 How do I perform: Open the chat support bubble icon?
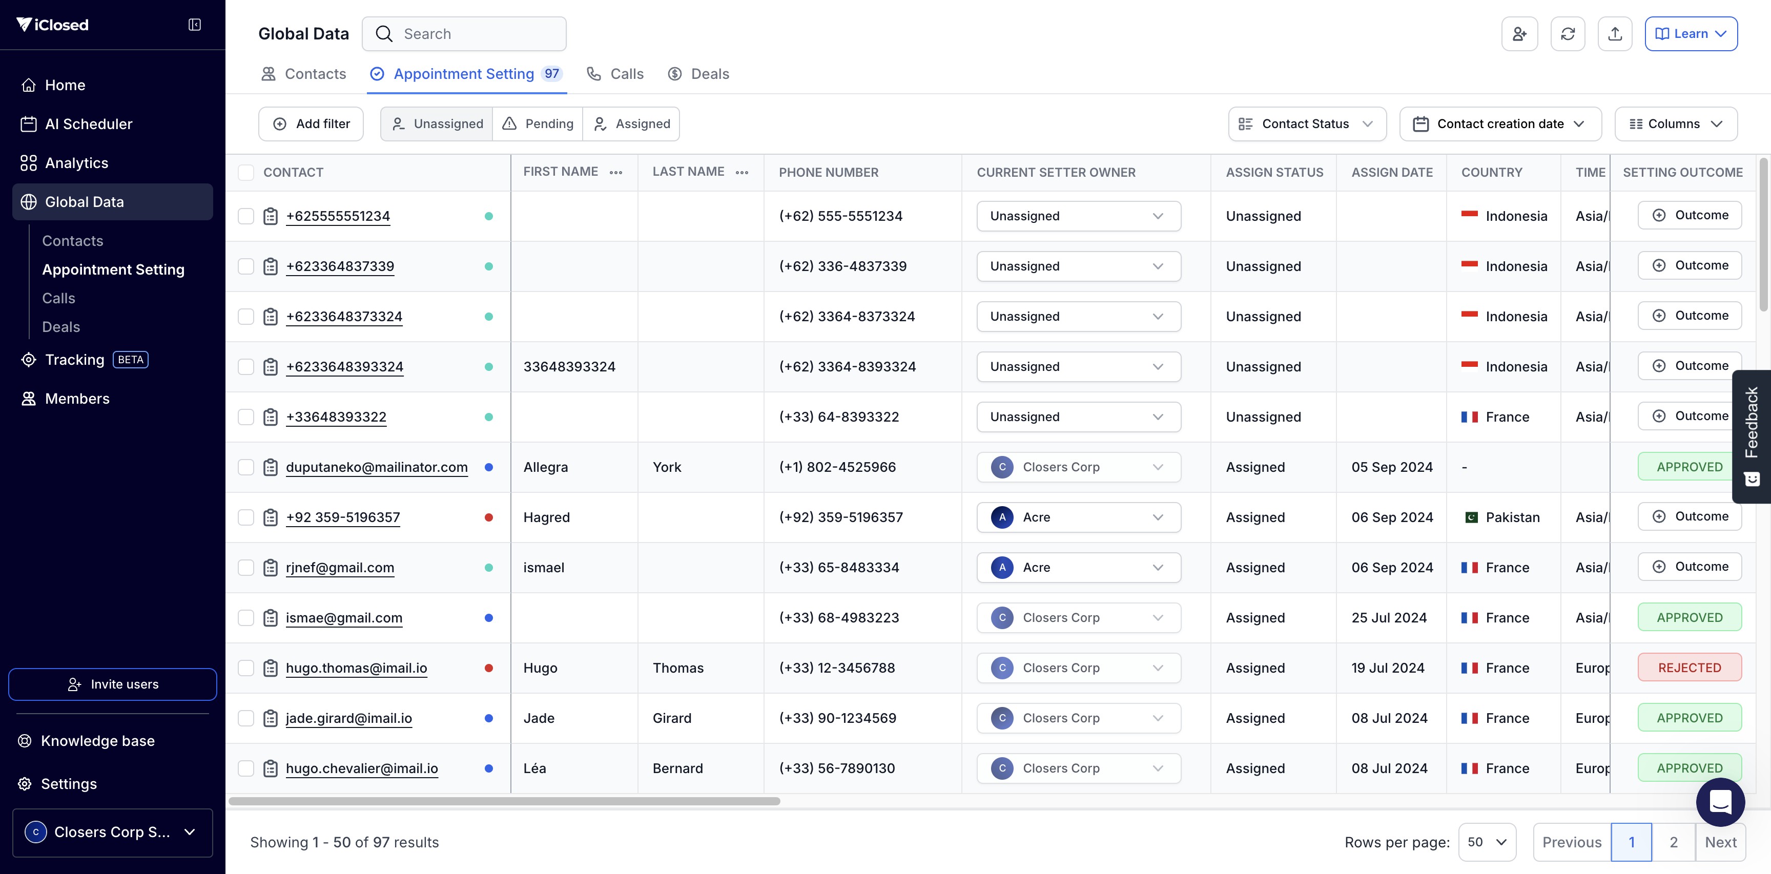coord(1720,801)
